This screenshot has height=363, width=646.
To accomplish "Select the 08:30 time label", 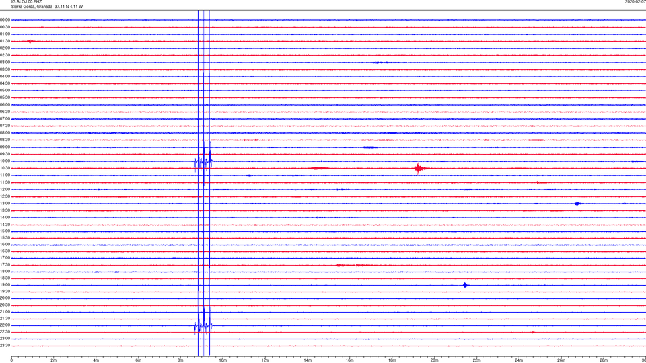I will [5, 140].
